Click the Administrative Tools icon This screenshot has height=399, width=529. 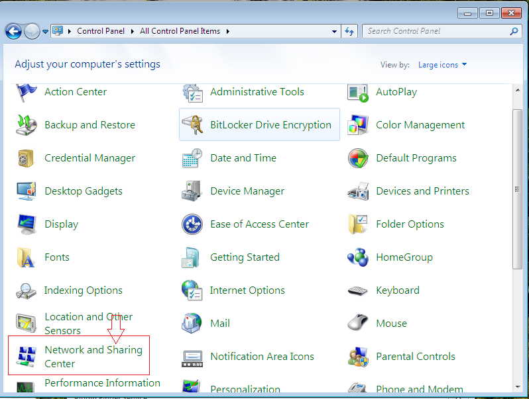tap(192, 93)
